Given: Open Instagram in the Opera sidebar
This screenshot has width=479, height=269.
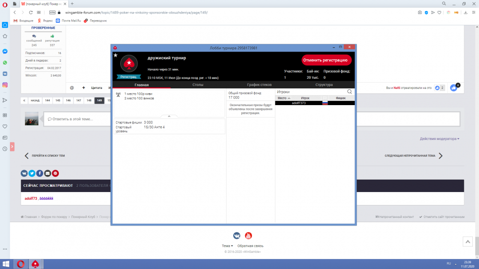Looking at the screenshot, I should pos(5,85).
